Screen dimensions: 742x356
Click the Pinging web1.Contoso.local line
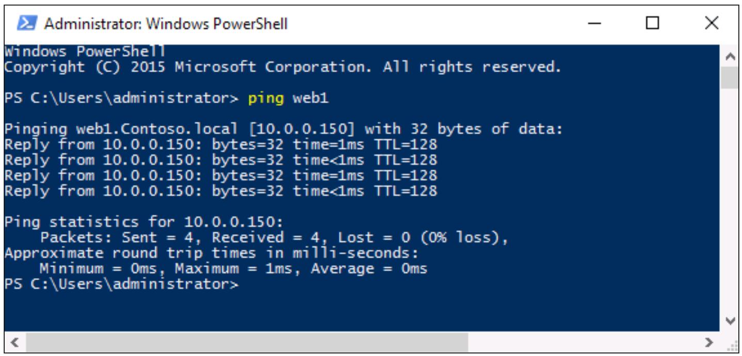[283, 130]
